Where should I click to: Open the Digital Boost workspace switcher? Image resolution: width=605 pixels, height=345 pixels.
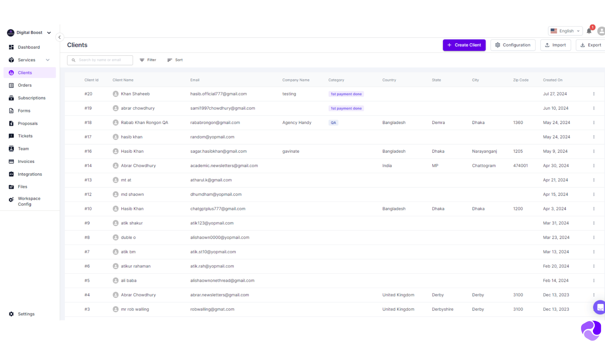(x=29, y=33)
